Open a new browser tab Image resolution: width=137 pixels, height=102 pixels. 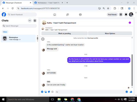click(x=67, y=3)
